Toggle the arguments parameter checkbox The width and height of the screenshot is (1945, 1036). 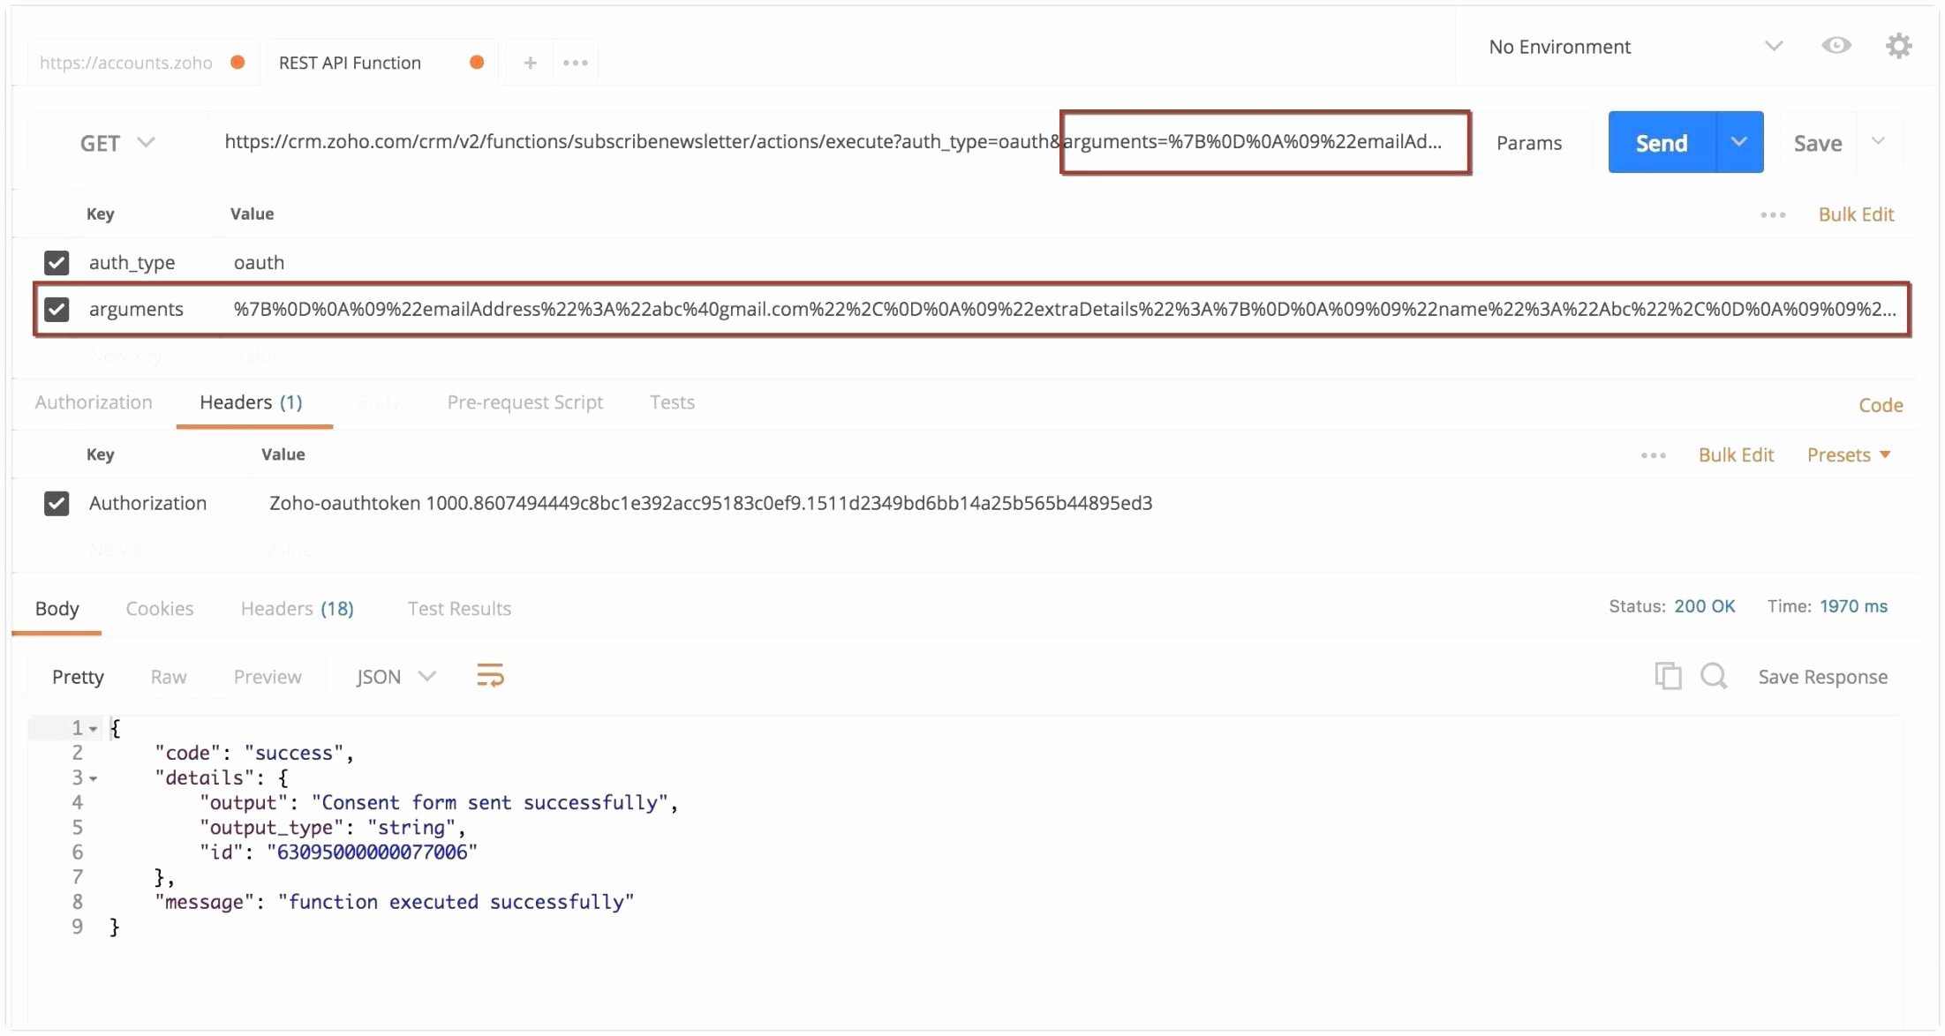pos(57,307)
